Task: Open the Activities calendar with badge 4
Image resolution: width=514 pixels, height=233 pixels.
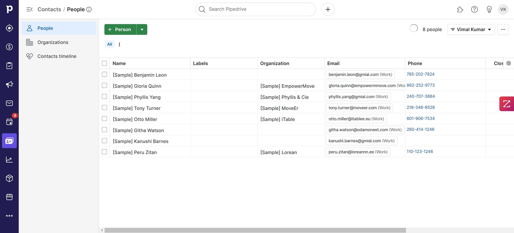Action: pyautogui.click(x=9, y=122)
